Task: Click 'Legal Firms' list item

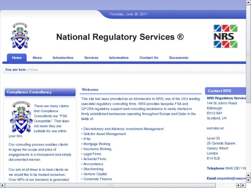Action: [x=92, y=154]
